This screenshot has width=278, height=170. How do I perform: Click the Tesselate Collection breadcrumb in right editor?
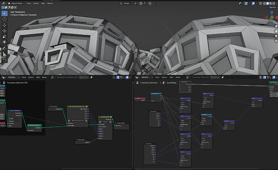pos(149,83)
